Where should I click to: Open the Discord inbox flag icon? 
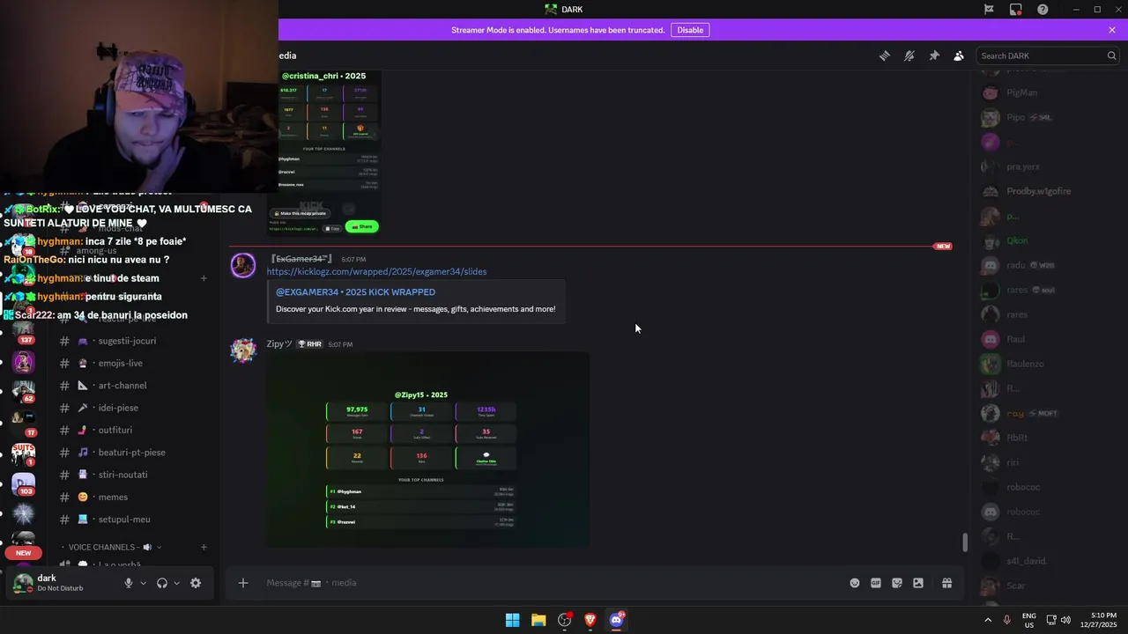point(989,10)
